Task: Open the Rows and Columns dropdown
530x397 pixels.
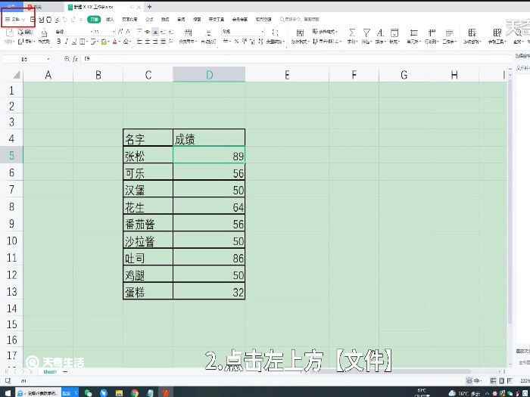Action: [x=432, y=36]
